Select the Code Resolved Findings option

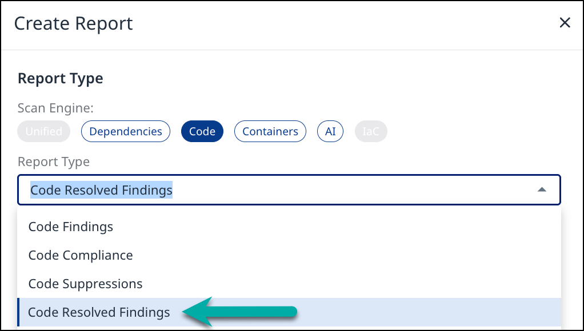(x=99, y=312)
